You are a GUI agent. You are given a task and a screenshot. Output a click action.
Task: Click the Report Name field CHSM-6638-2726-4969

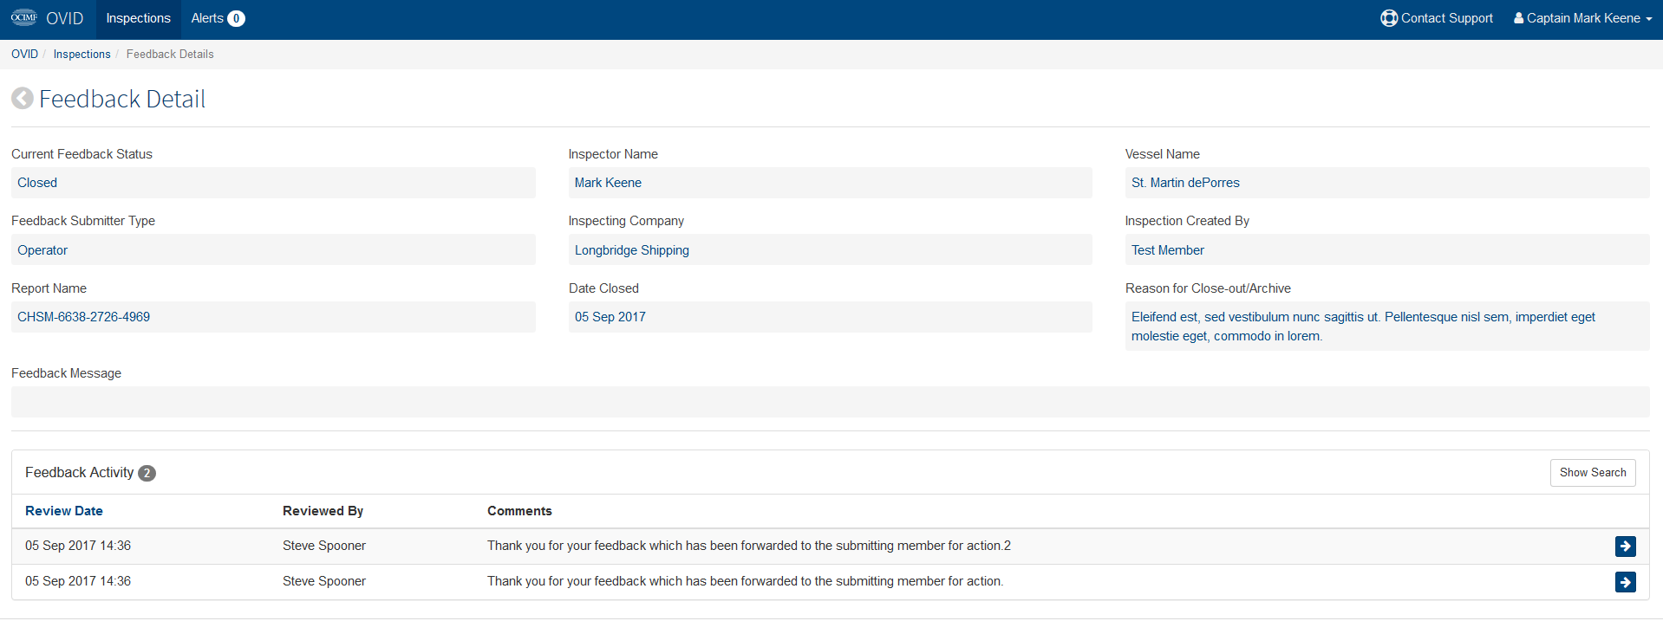[273, 317]
